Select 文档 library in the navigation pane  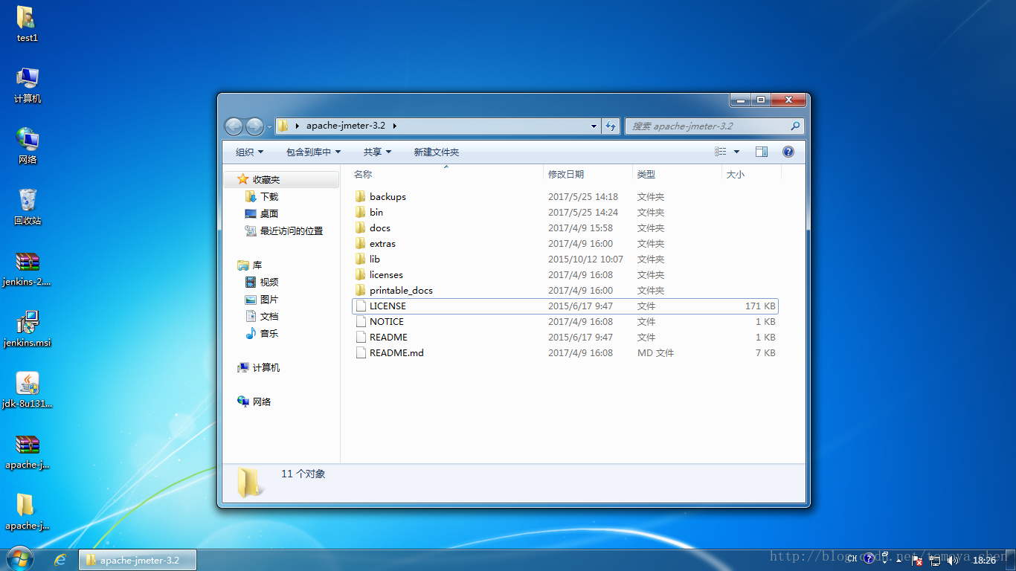(269, 316)
